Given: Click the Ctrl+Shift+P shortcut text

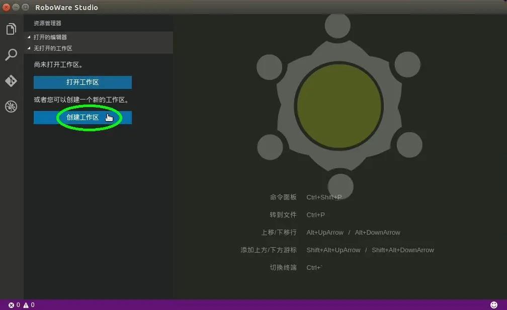Looking at the screenshot, I should 324,197.
